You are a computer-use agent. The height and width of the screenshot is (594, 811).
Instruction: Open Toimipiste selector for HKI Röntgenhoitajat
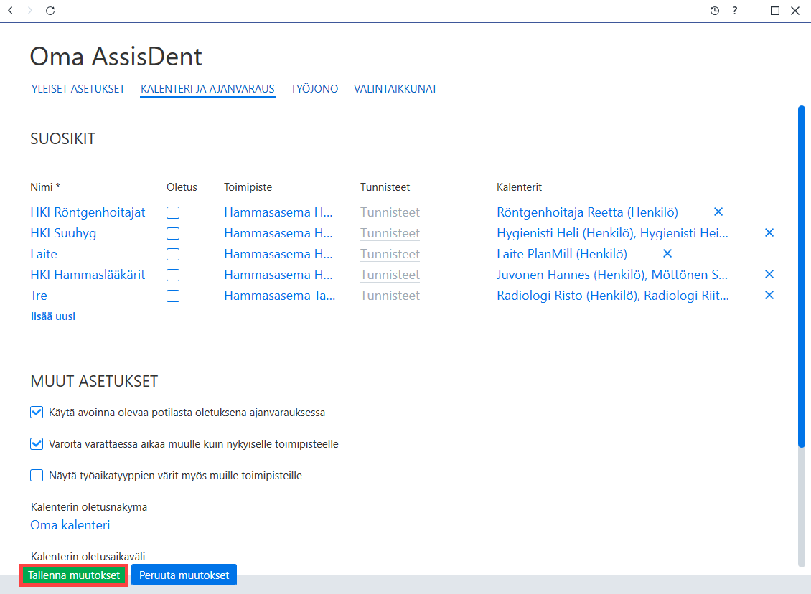pos(278,212)
